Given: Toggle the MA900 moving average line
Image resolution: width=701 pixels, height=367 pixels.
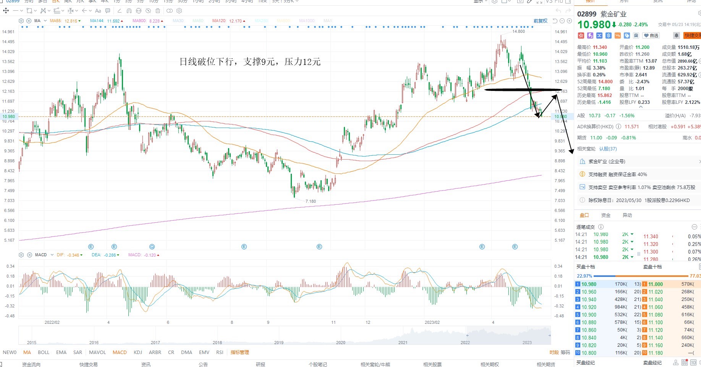Looking at the screenshot, I should [x=147, y=21].
